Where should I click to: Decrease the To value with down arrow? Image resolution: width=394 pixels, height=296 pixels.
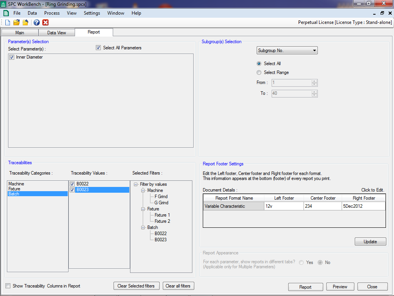[x=314, y=95]
